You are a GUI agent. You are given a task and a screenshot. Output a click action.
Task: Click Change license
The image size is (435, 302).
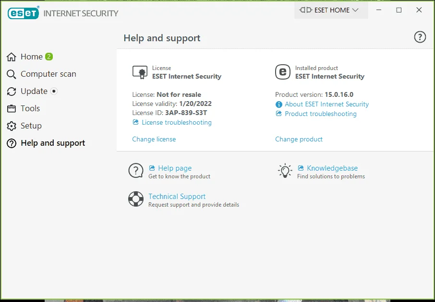pyautogui.click(x=154, y=139)
